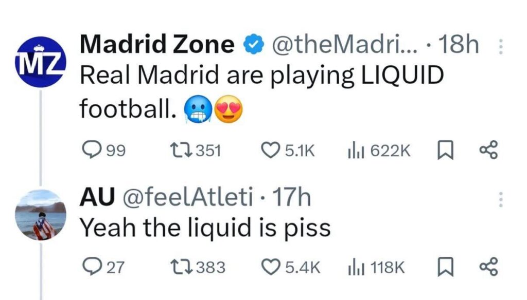Open the AU profile avatar
Screen dimensions: 527x300
[x=41, y=215]
